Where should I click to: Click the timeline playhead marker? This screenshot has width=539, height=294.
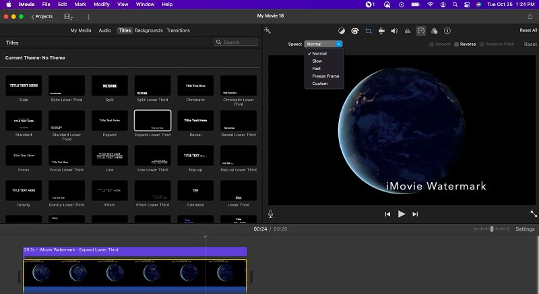pos(205,237)
